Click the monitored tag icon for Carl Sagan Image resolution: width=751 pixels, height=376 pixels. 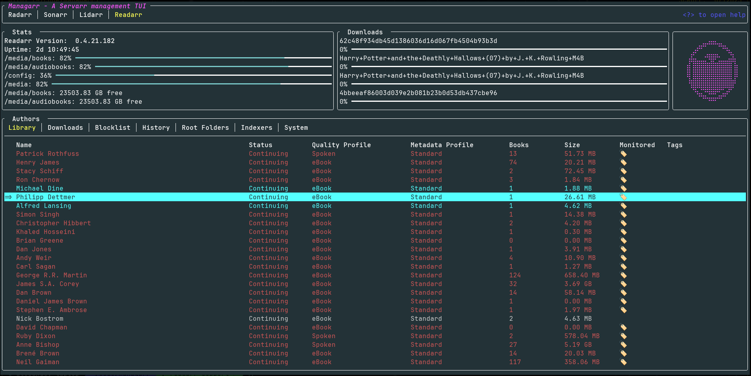tap(623, 267)
